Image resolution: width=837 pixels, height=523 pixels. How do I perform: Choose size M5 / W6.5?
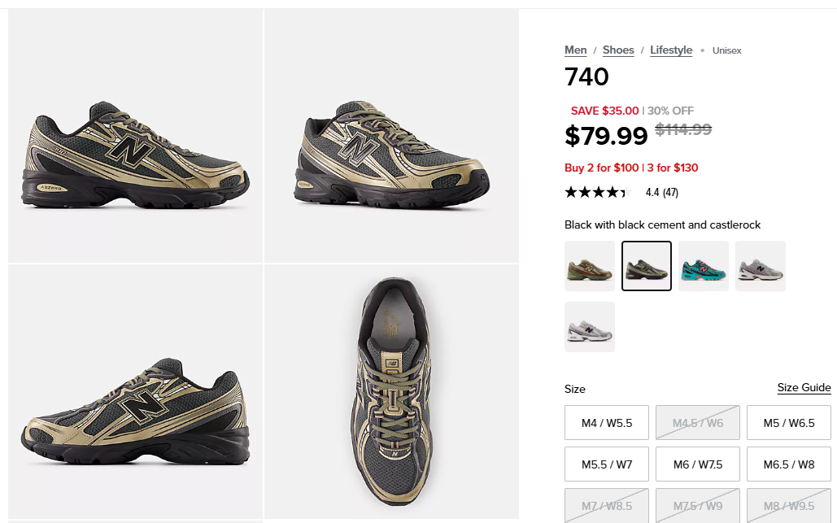(789, 423)
